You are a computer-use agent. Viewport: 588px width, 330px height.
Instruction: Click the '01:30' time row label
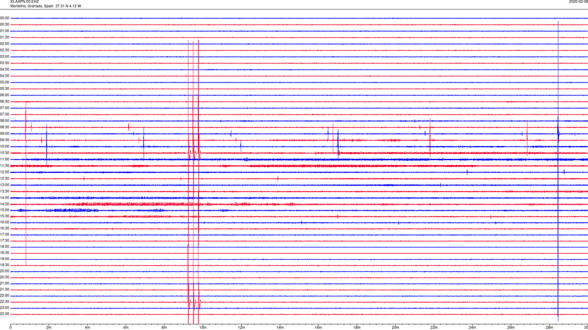(4, 37)
